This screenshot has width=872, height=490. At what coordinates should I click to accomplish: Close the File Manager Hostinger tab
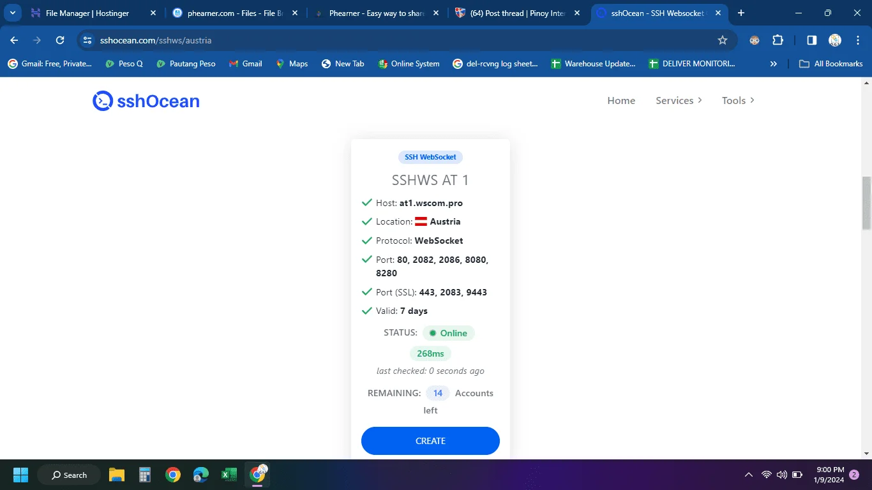coord(153,13)
